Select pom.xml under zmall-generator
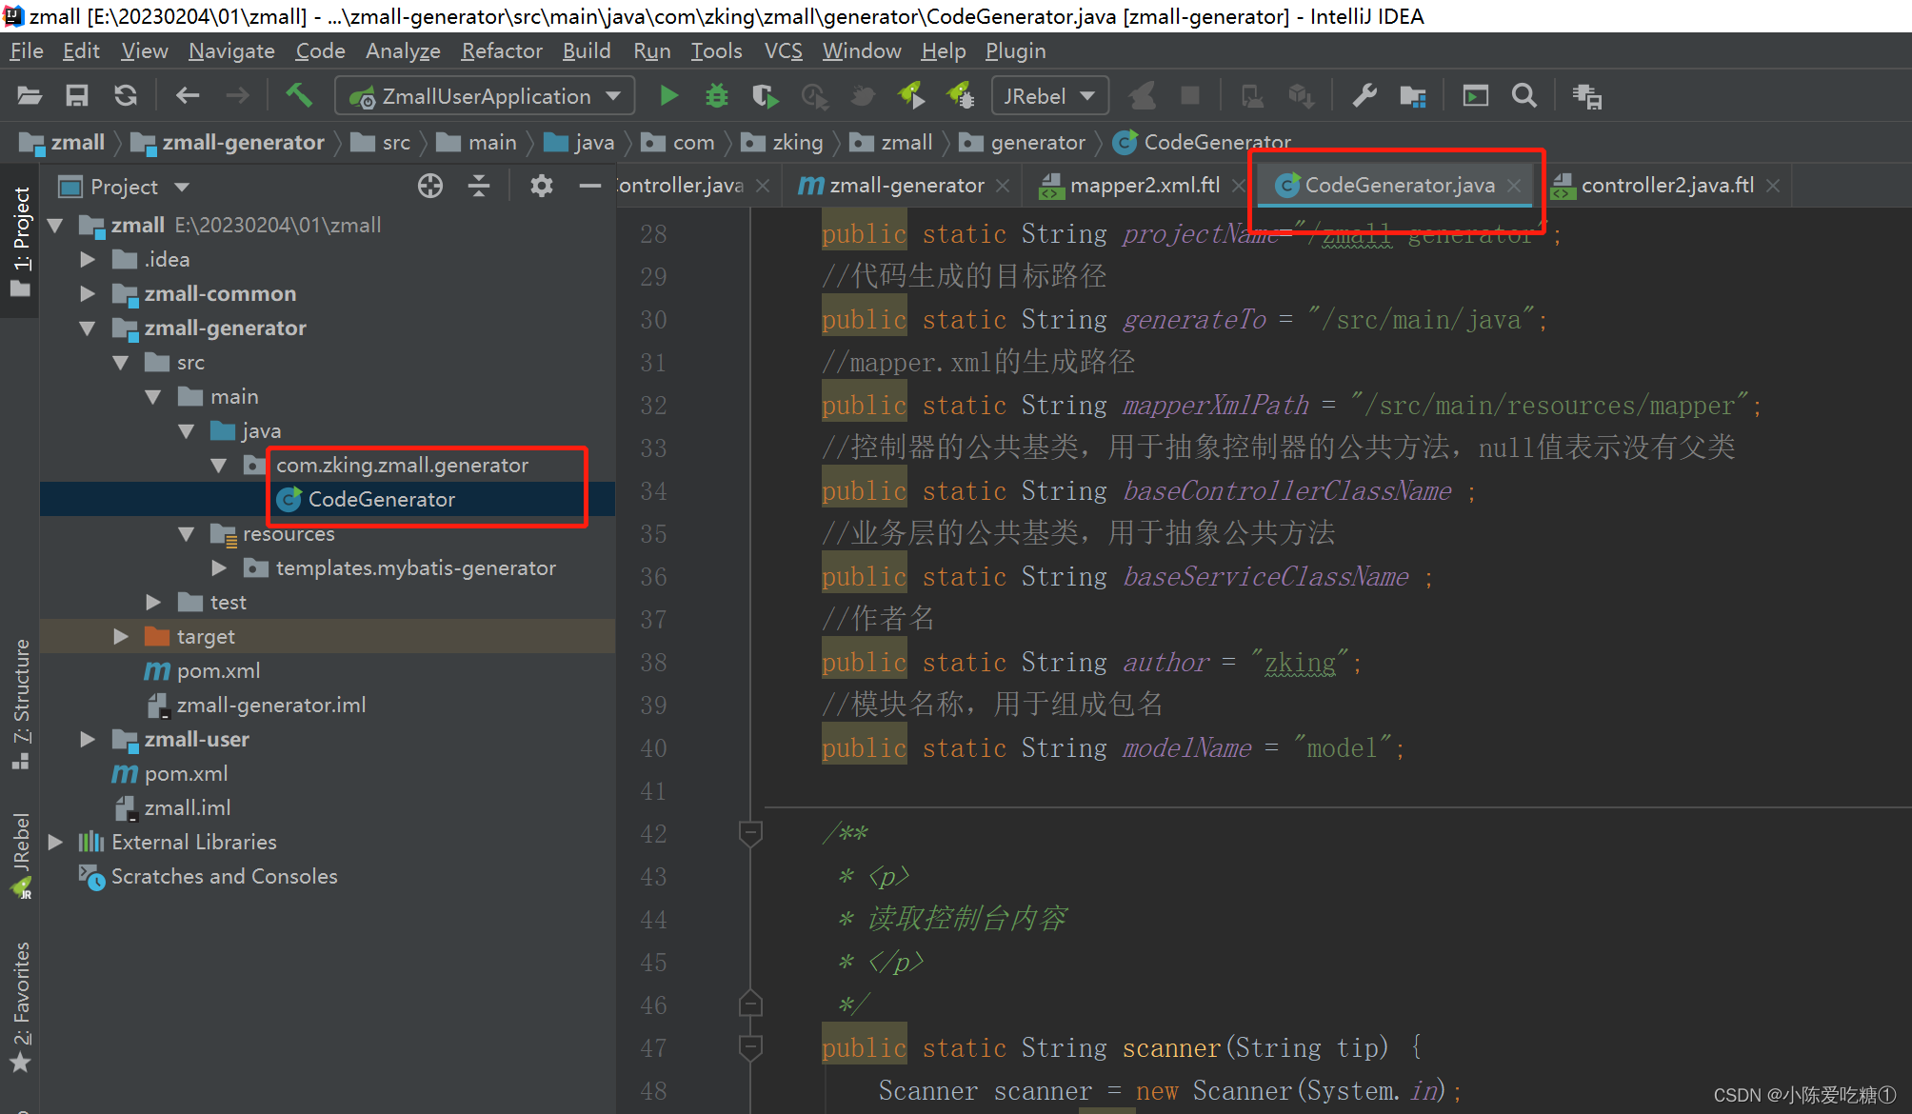Image resolution: width=1912 pixels, height=1114 pixels. 218,671
